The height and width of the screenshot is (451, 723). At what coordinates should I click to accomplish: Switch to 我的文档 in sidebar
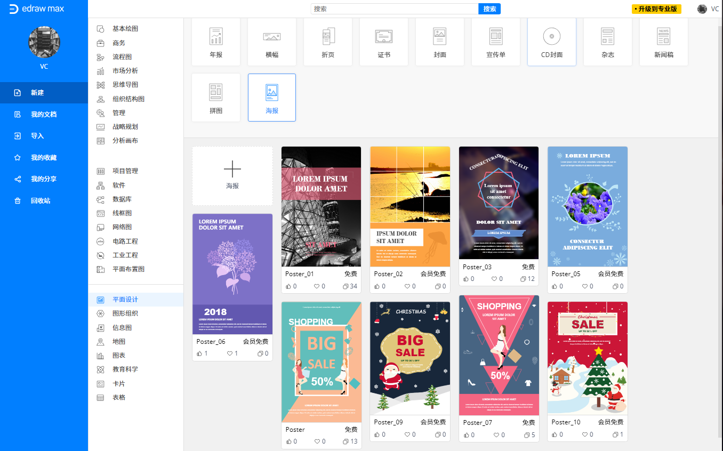44,115
